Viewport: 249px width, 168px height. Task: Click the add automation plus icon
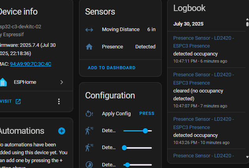(x=61, y=131)
